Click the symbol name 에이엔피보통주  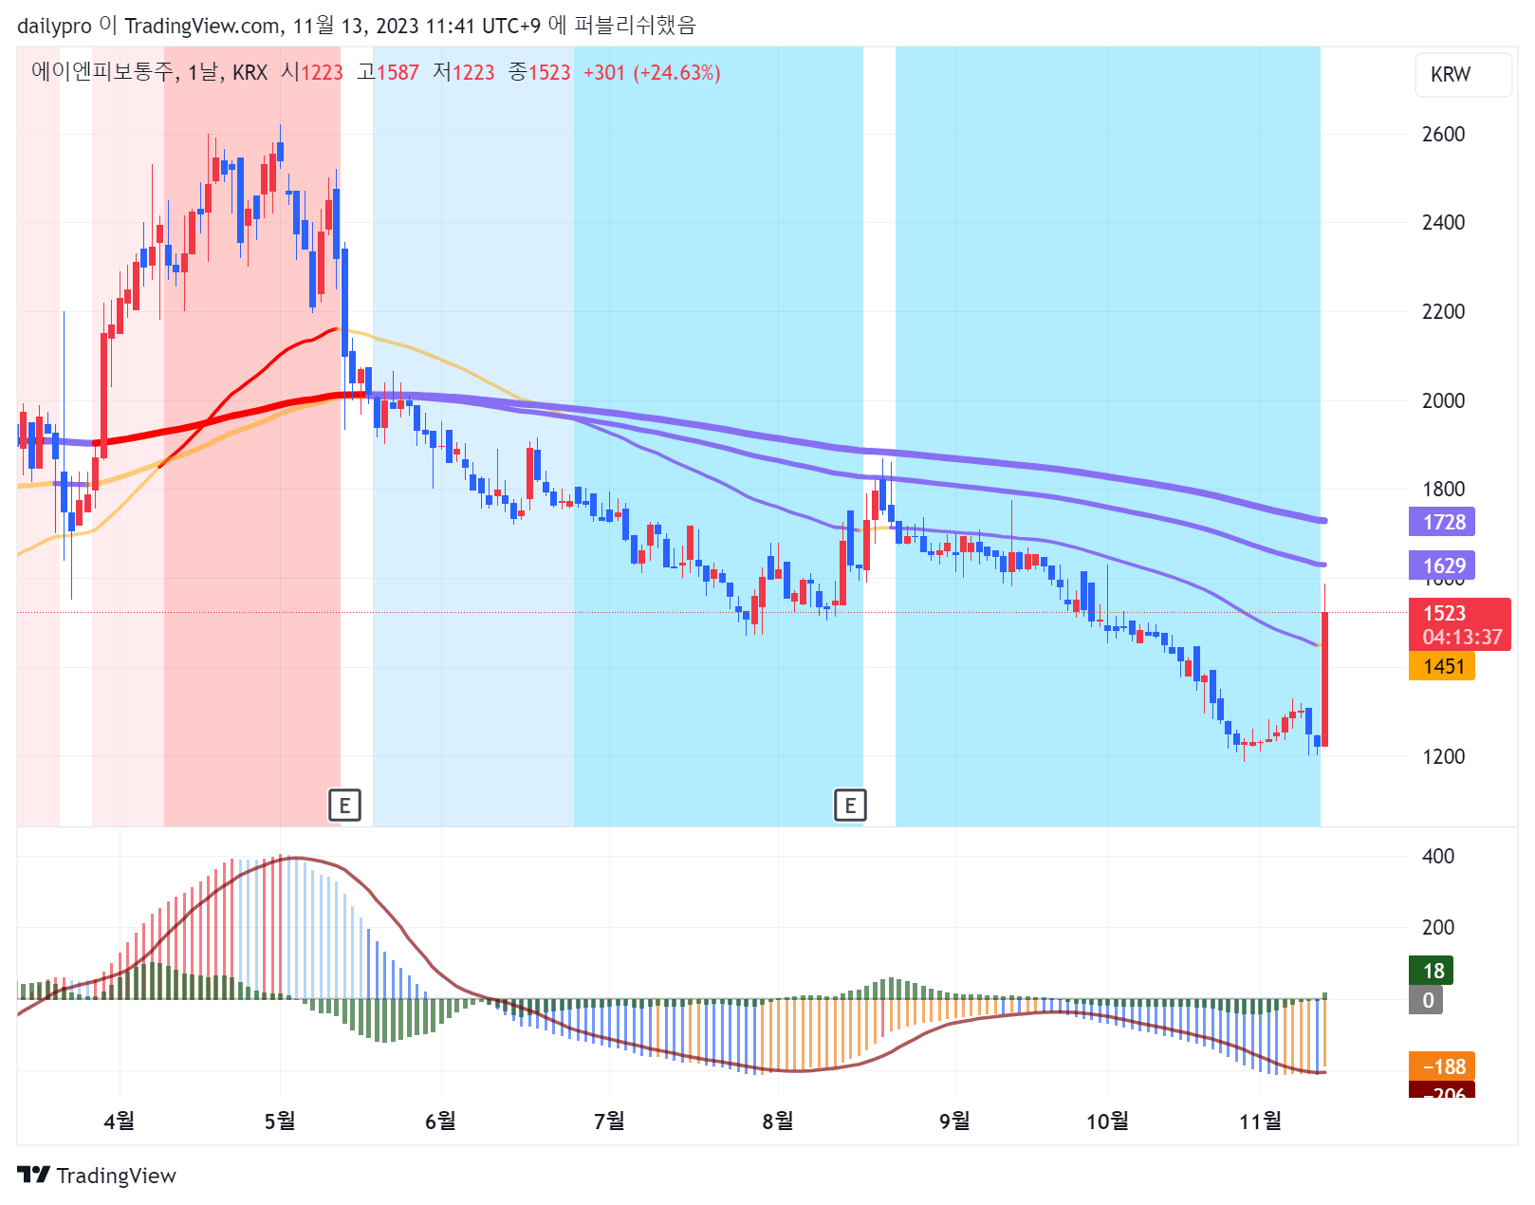(x=102, y=72)
